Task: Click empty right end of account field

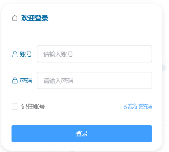Action: [x=135, y=54]
